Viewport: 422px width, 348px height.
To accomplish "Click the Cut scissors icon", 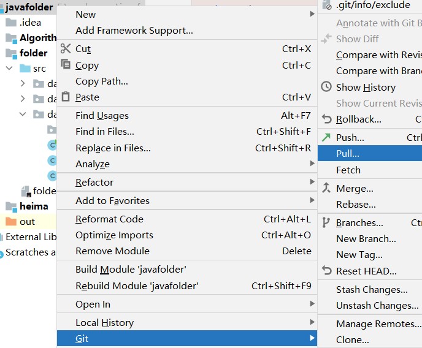I will point(66,48).
